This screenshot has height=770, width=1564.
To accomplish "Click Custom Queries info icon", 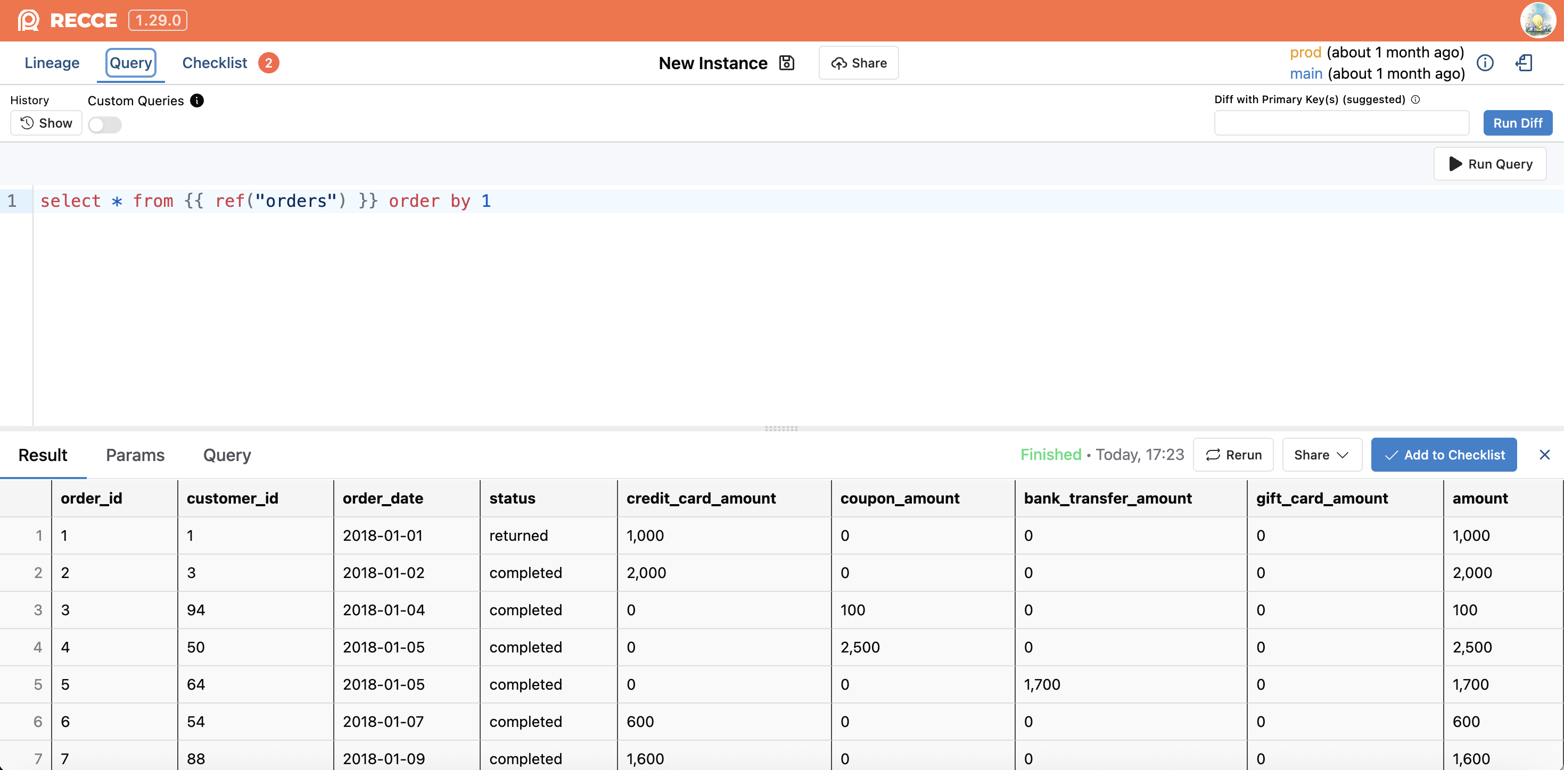I will (197, 101).
